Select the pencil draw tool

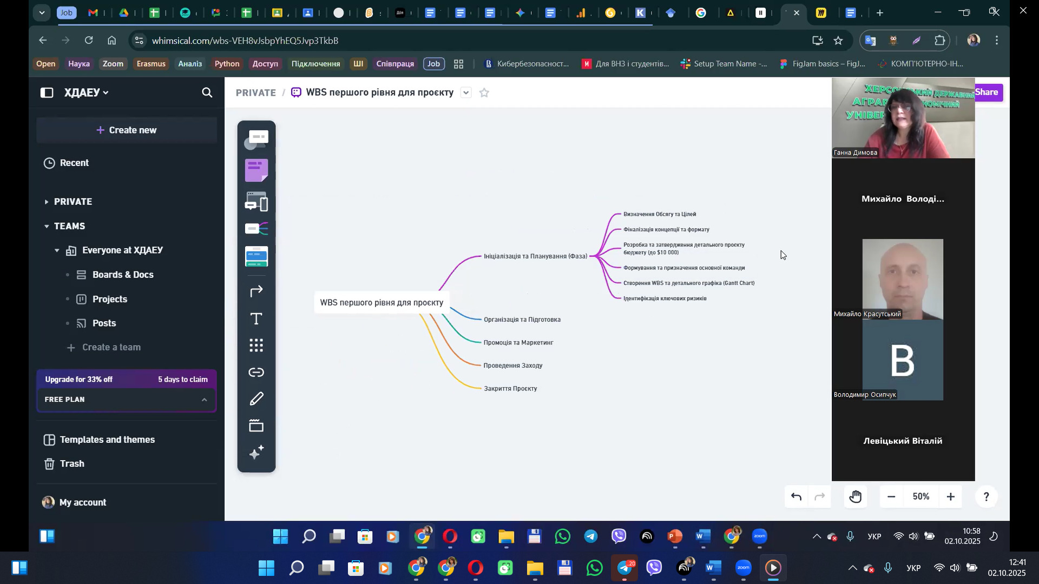tap(257, 399)
